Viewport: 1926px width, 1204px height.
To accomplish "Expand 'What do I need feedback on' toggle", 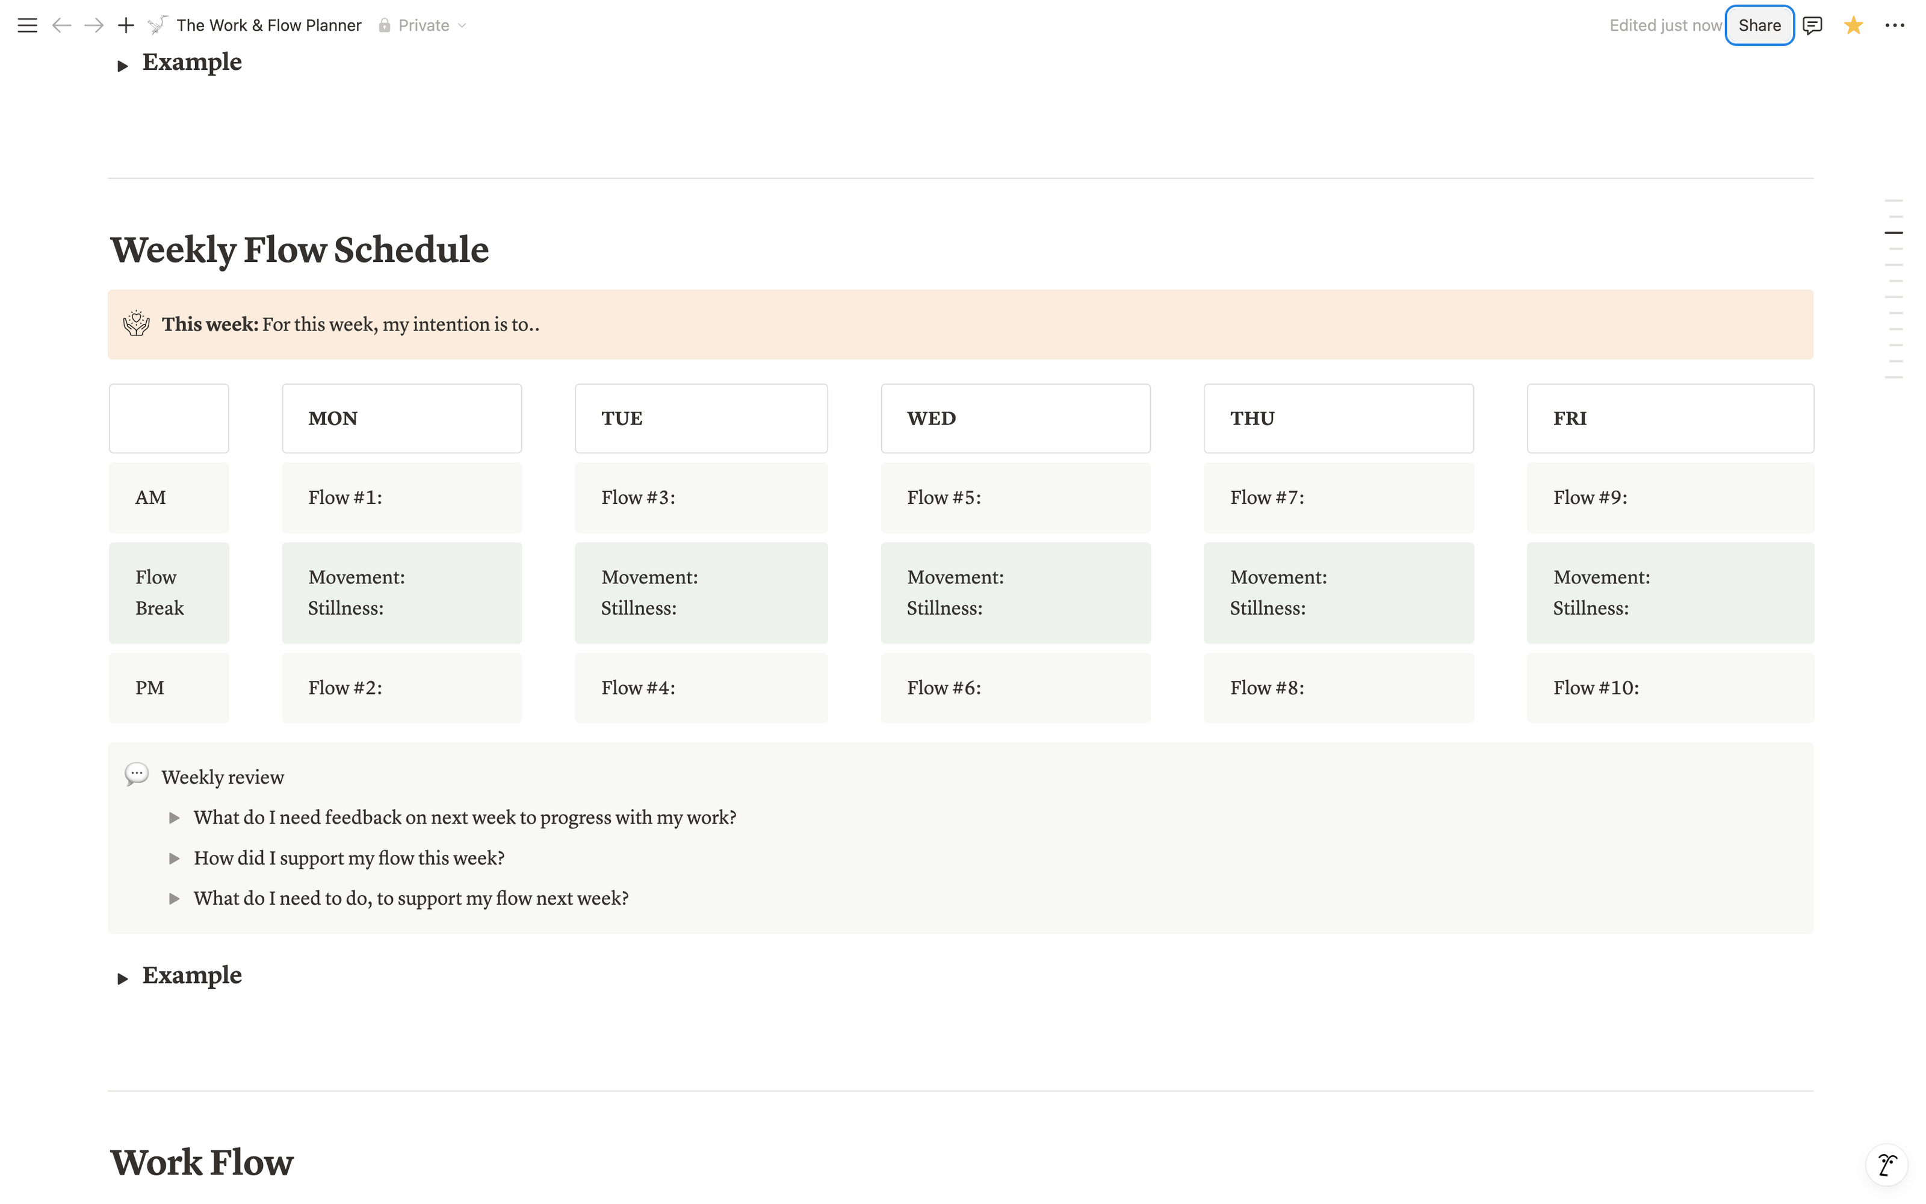I will 175,818.
